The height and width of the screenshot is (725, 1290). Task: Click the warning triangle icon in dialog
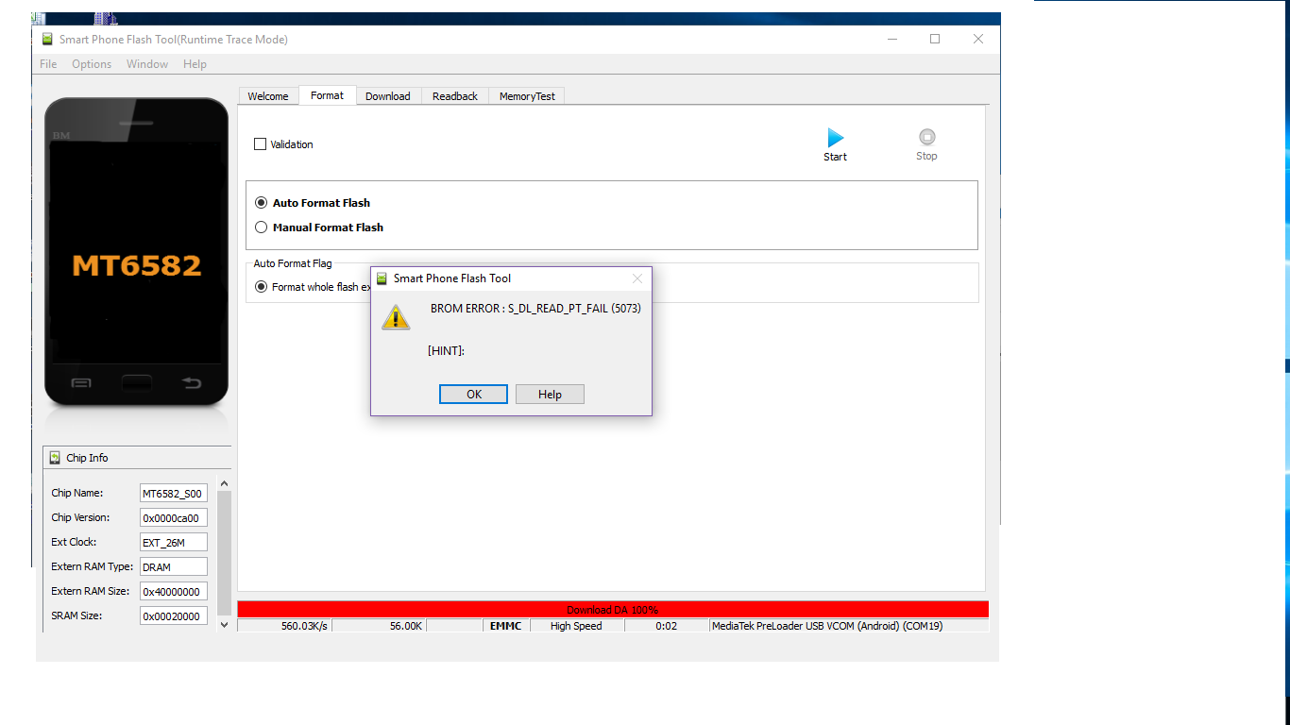coord(396,317)
